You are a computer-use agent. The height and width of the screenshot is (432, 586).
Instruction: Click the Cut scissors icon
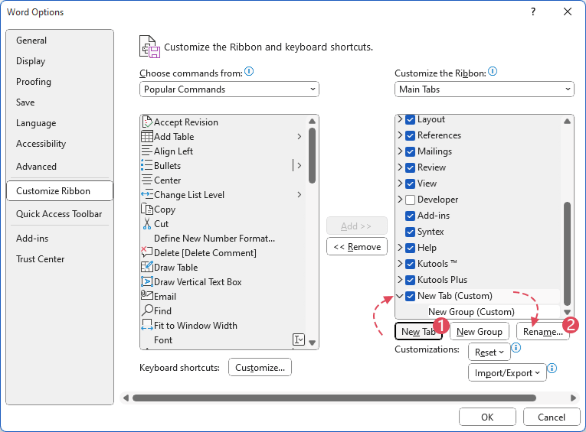[x=147, y=224]
